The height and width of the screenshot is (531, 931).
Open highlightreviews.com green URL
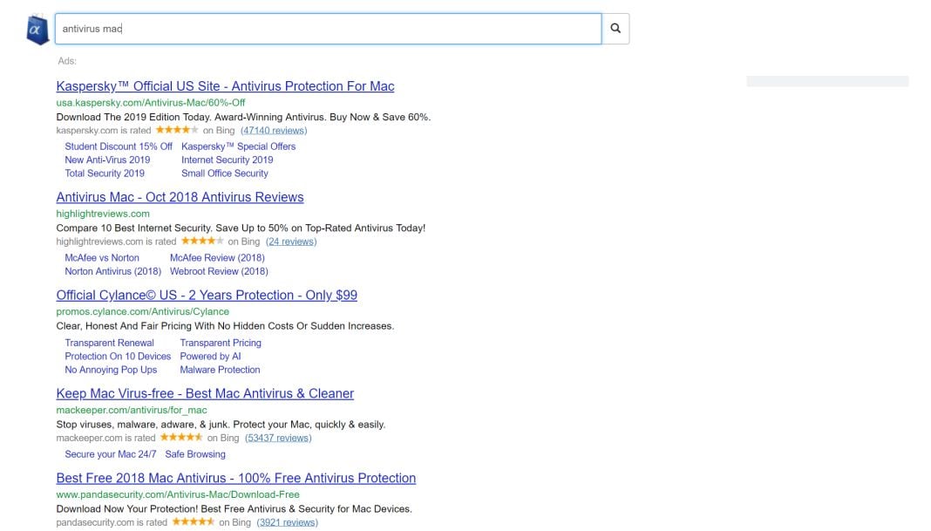click(x=103, y=214)
